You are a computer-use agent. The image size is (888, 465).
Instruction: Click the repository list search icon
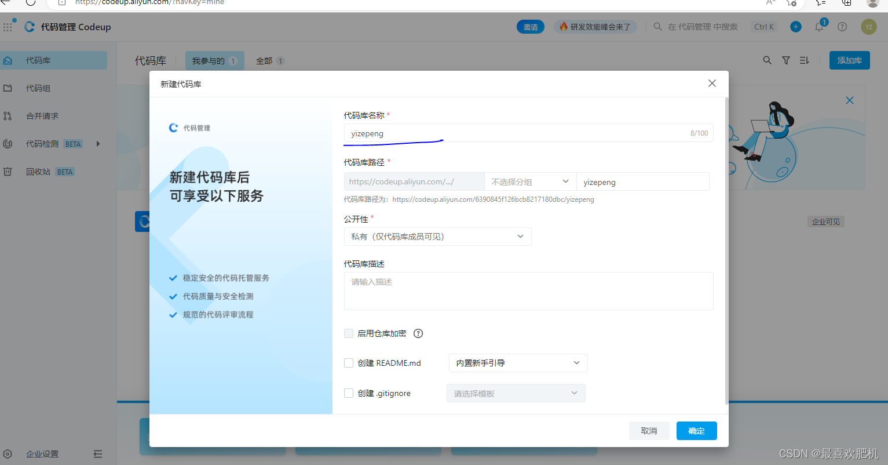click(x=768, y=60)
